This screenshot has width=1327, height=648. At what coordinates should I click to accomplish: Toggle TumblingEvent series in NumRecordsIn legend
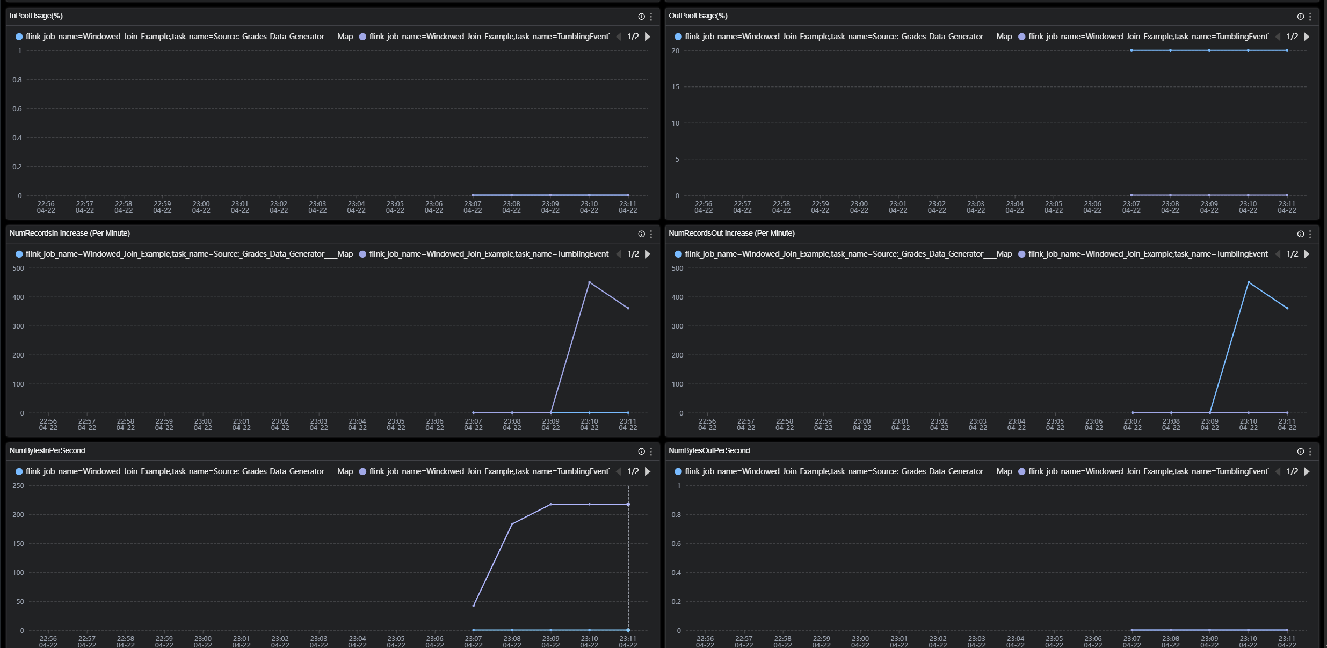[x=488, y=254]
